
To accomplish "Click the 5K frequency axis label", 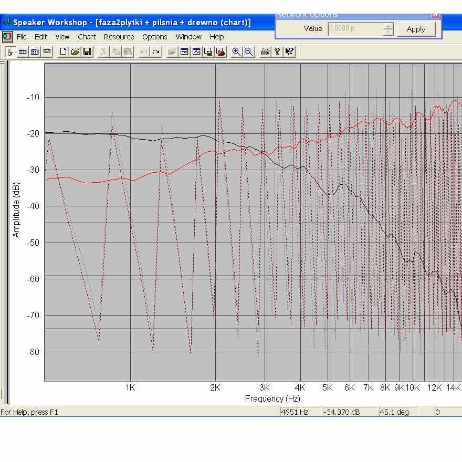I will [328, 388].
